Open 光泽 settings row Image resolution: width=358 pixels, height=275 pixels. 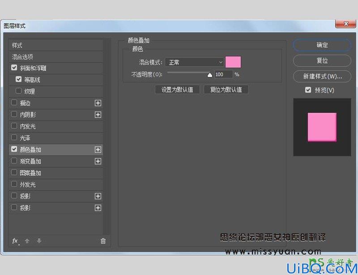click(56, 138)
